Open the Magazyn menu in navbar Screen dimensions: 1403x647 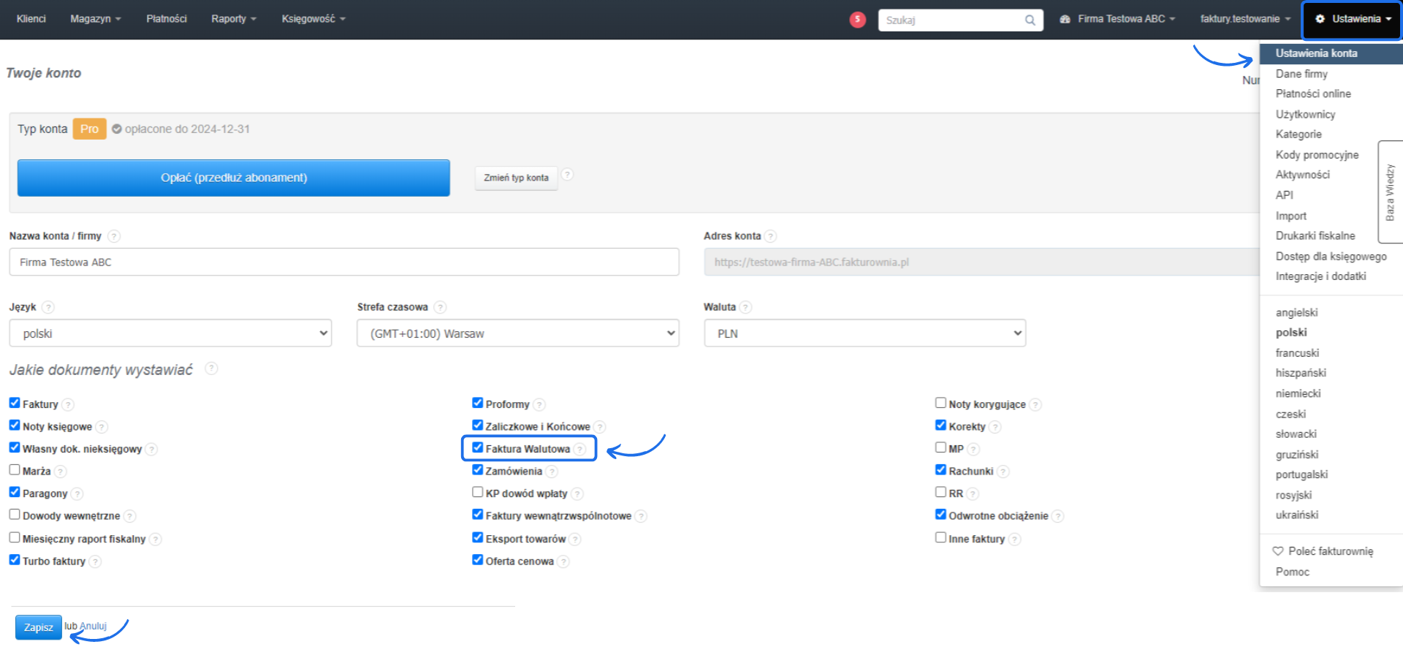(95, 19)
